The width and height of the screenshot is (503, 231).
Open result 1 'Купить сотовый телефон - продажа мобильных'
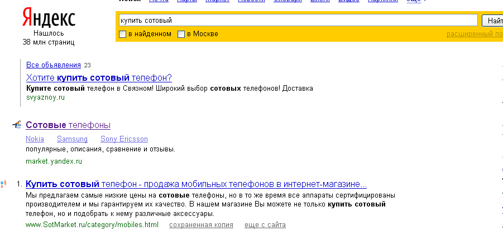point(196,184)
